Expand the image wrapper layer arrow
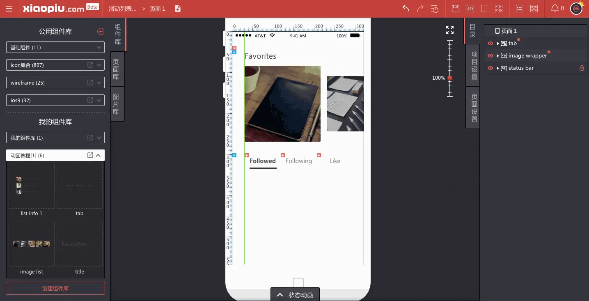This screenshot has height=301, width=589. point(498,56)
